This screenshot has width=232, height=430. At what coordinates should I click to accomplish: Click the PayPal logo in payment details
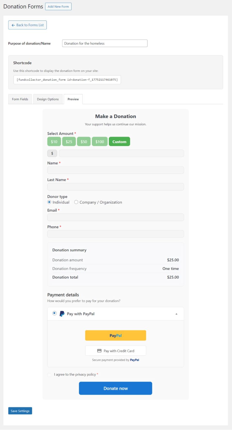[x=62, y=314]
